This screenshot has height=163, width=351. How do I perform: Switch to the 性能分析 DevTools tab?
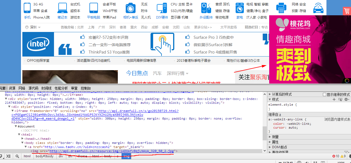(x=61, y=88)
